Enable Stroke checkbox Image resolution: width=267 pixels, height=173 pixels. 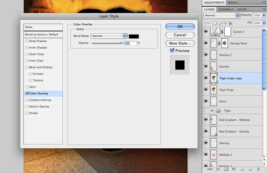point(27,113)
